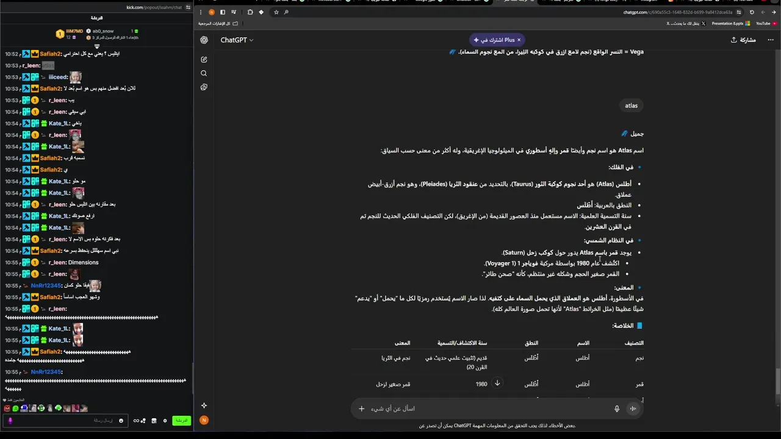Image resolution: width=781 pixels, height=439 pixels.
Task: Open the browser extensions icon
Action: pyautogui.click(x=250, y=12)
